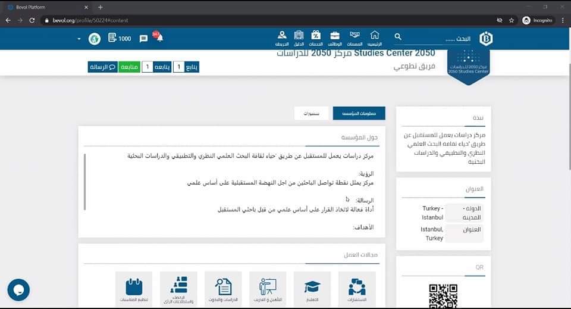Switch to the organization info tab
The width and height of the screenshot is (571, 309).
(359, 113)
